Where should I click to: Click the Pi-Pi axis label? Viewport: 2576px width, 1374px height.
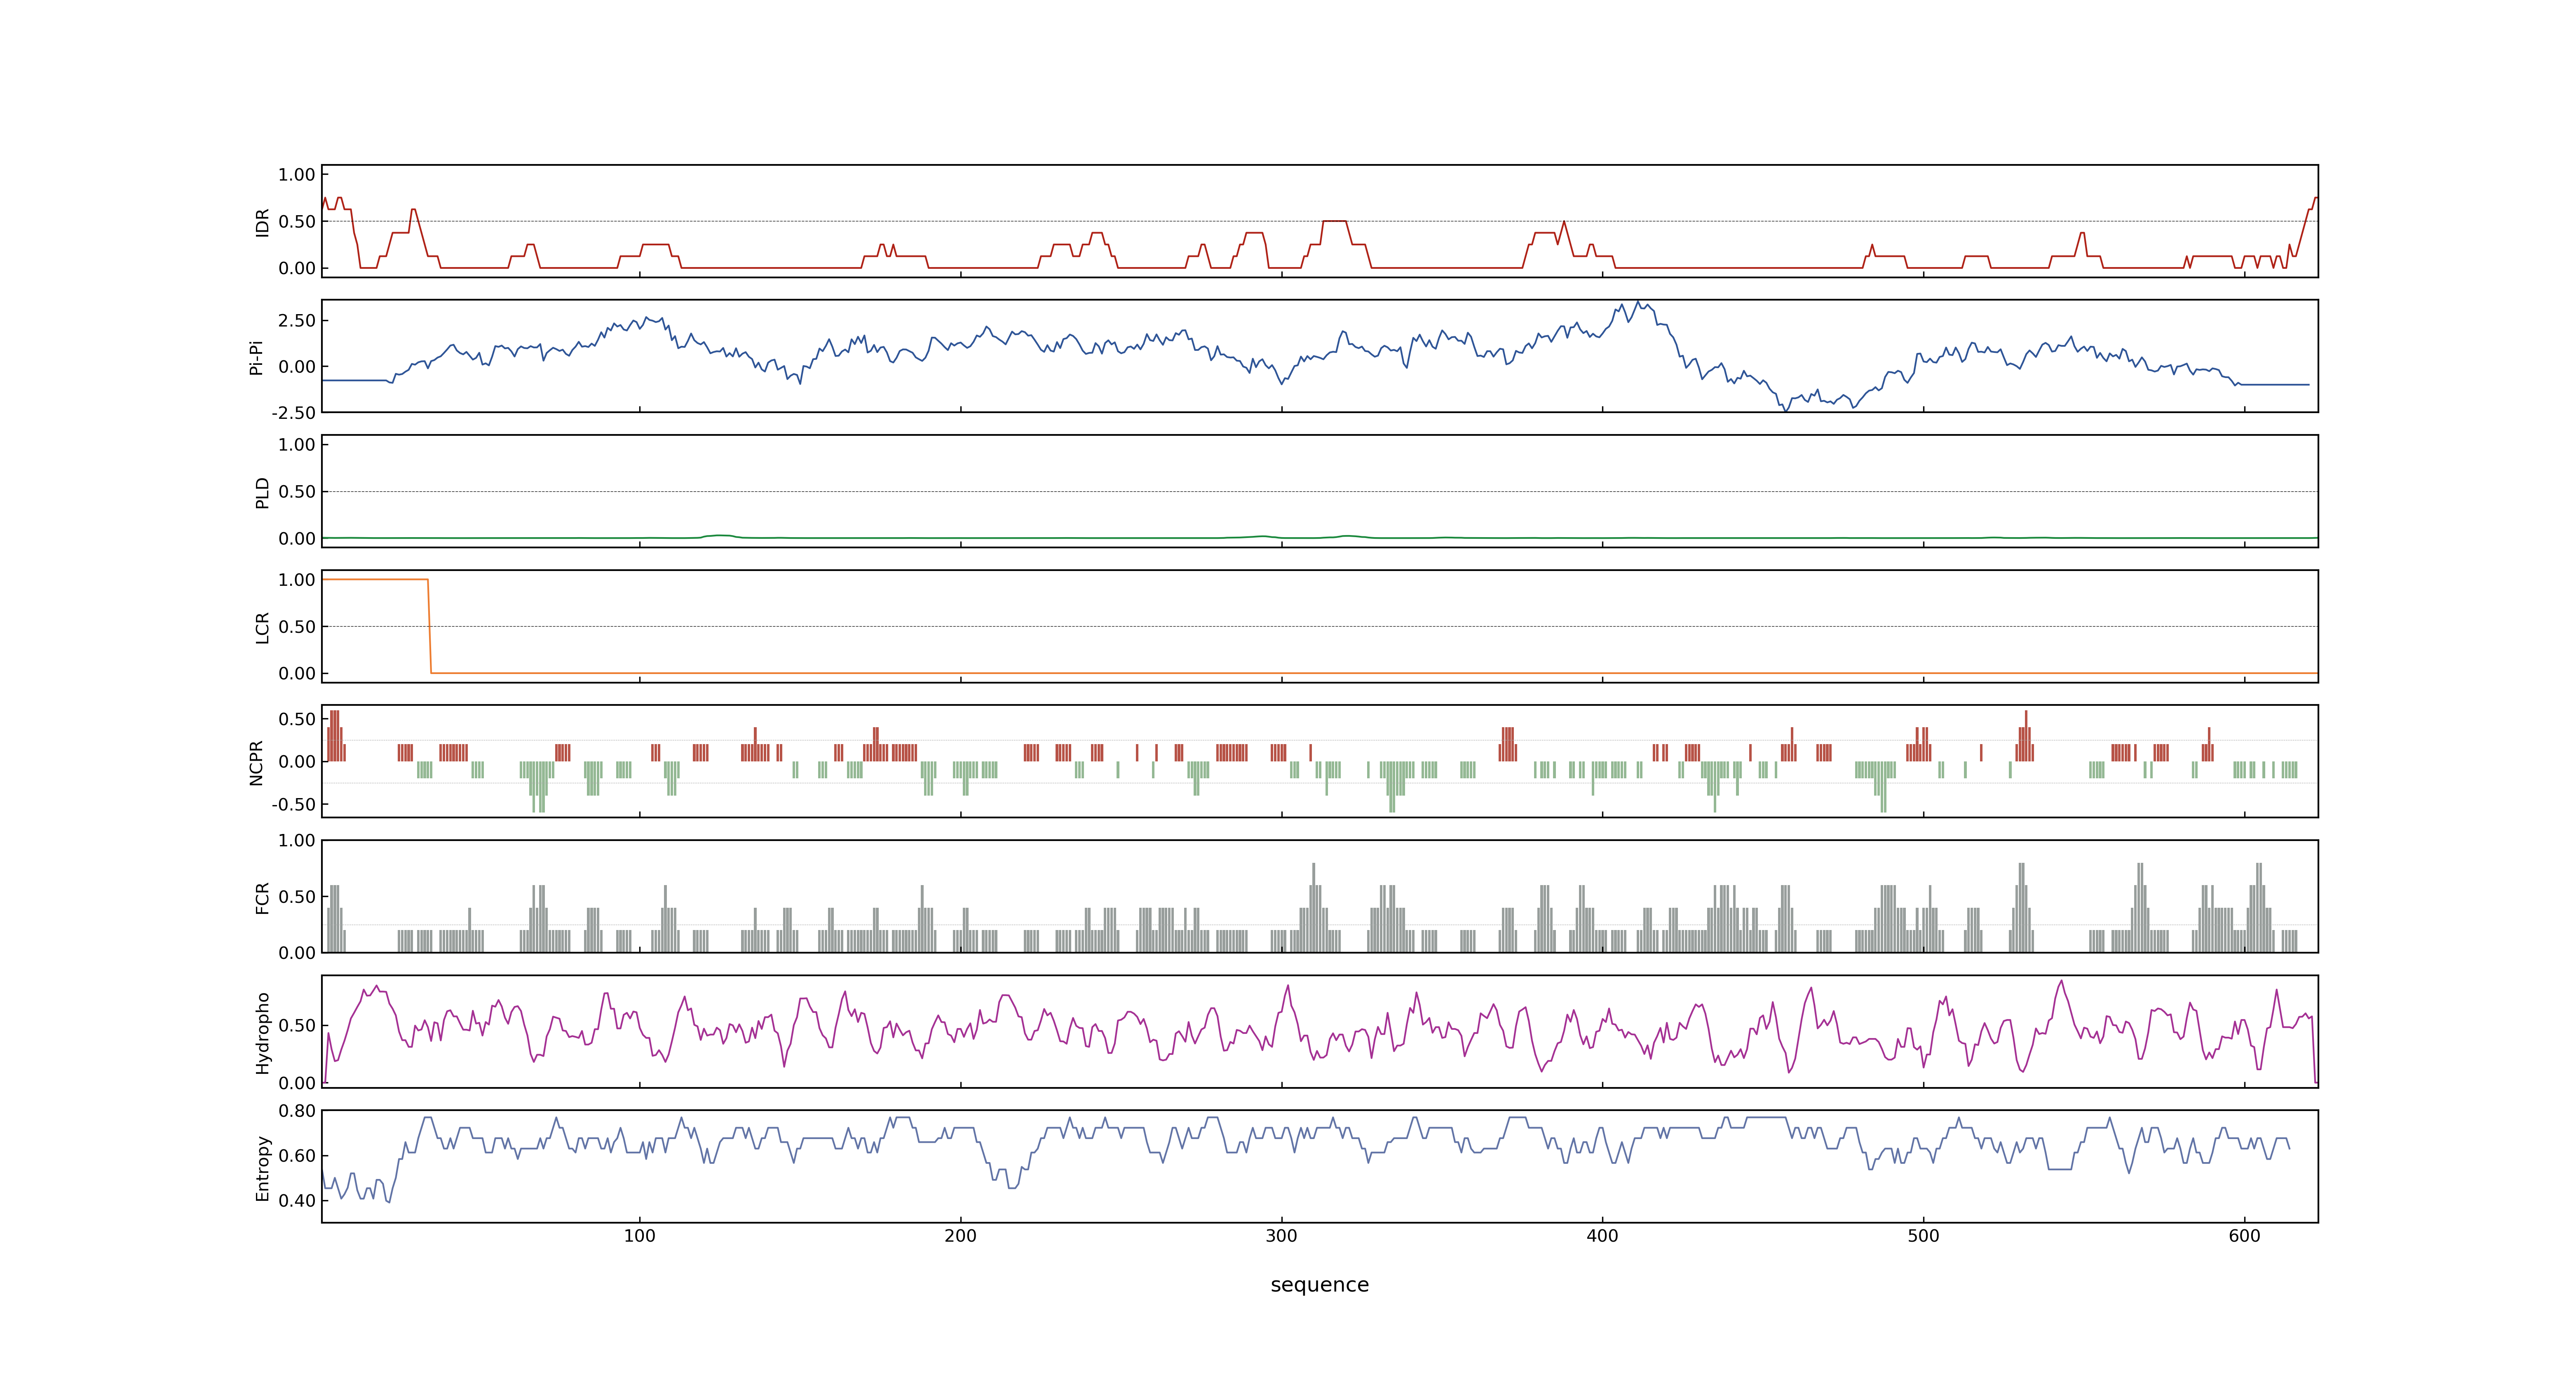[x=256, y=357]
